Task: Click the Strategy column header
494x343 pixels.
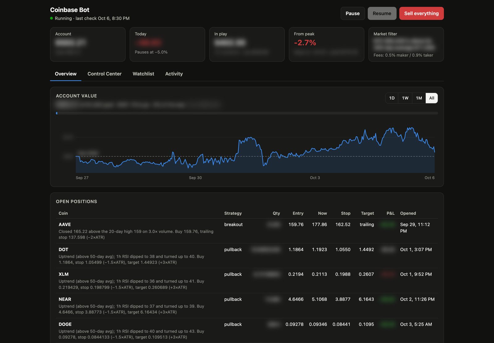Action: pyautogui.click(x=233, y=213)
